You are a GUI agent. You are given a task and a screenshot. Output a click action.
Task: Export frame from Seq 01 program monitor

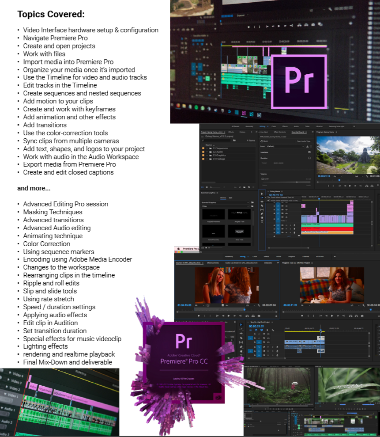(x=362, y=316)
